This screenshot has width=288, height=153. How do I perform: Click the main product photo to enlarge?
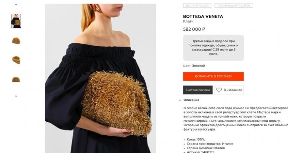[101, 78]
